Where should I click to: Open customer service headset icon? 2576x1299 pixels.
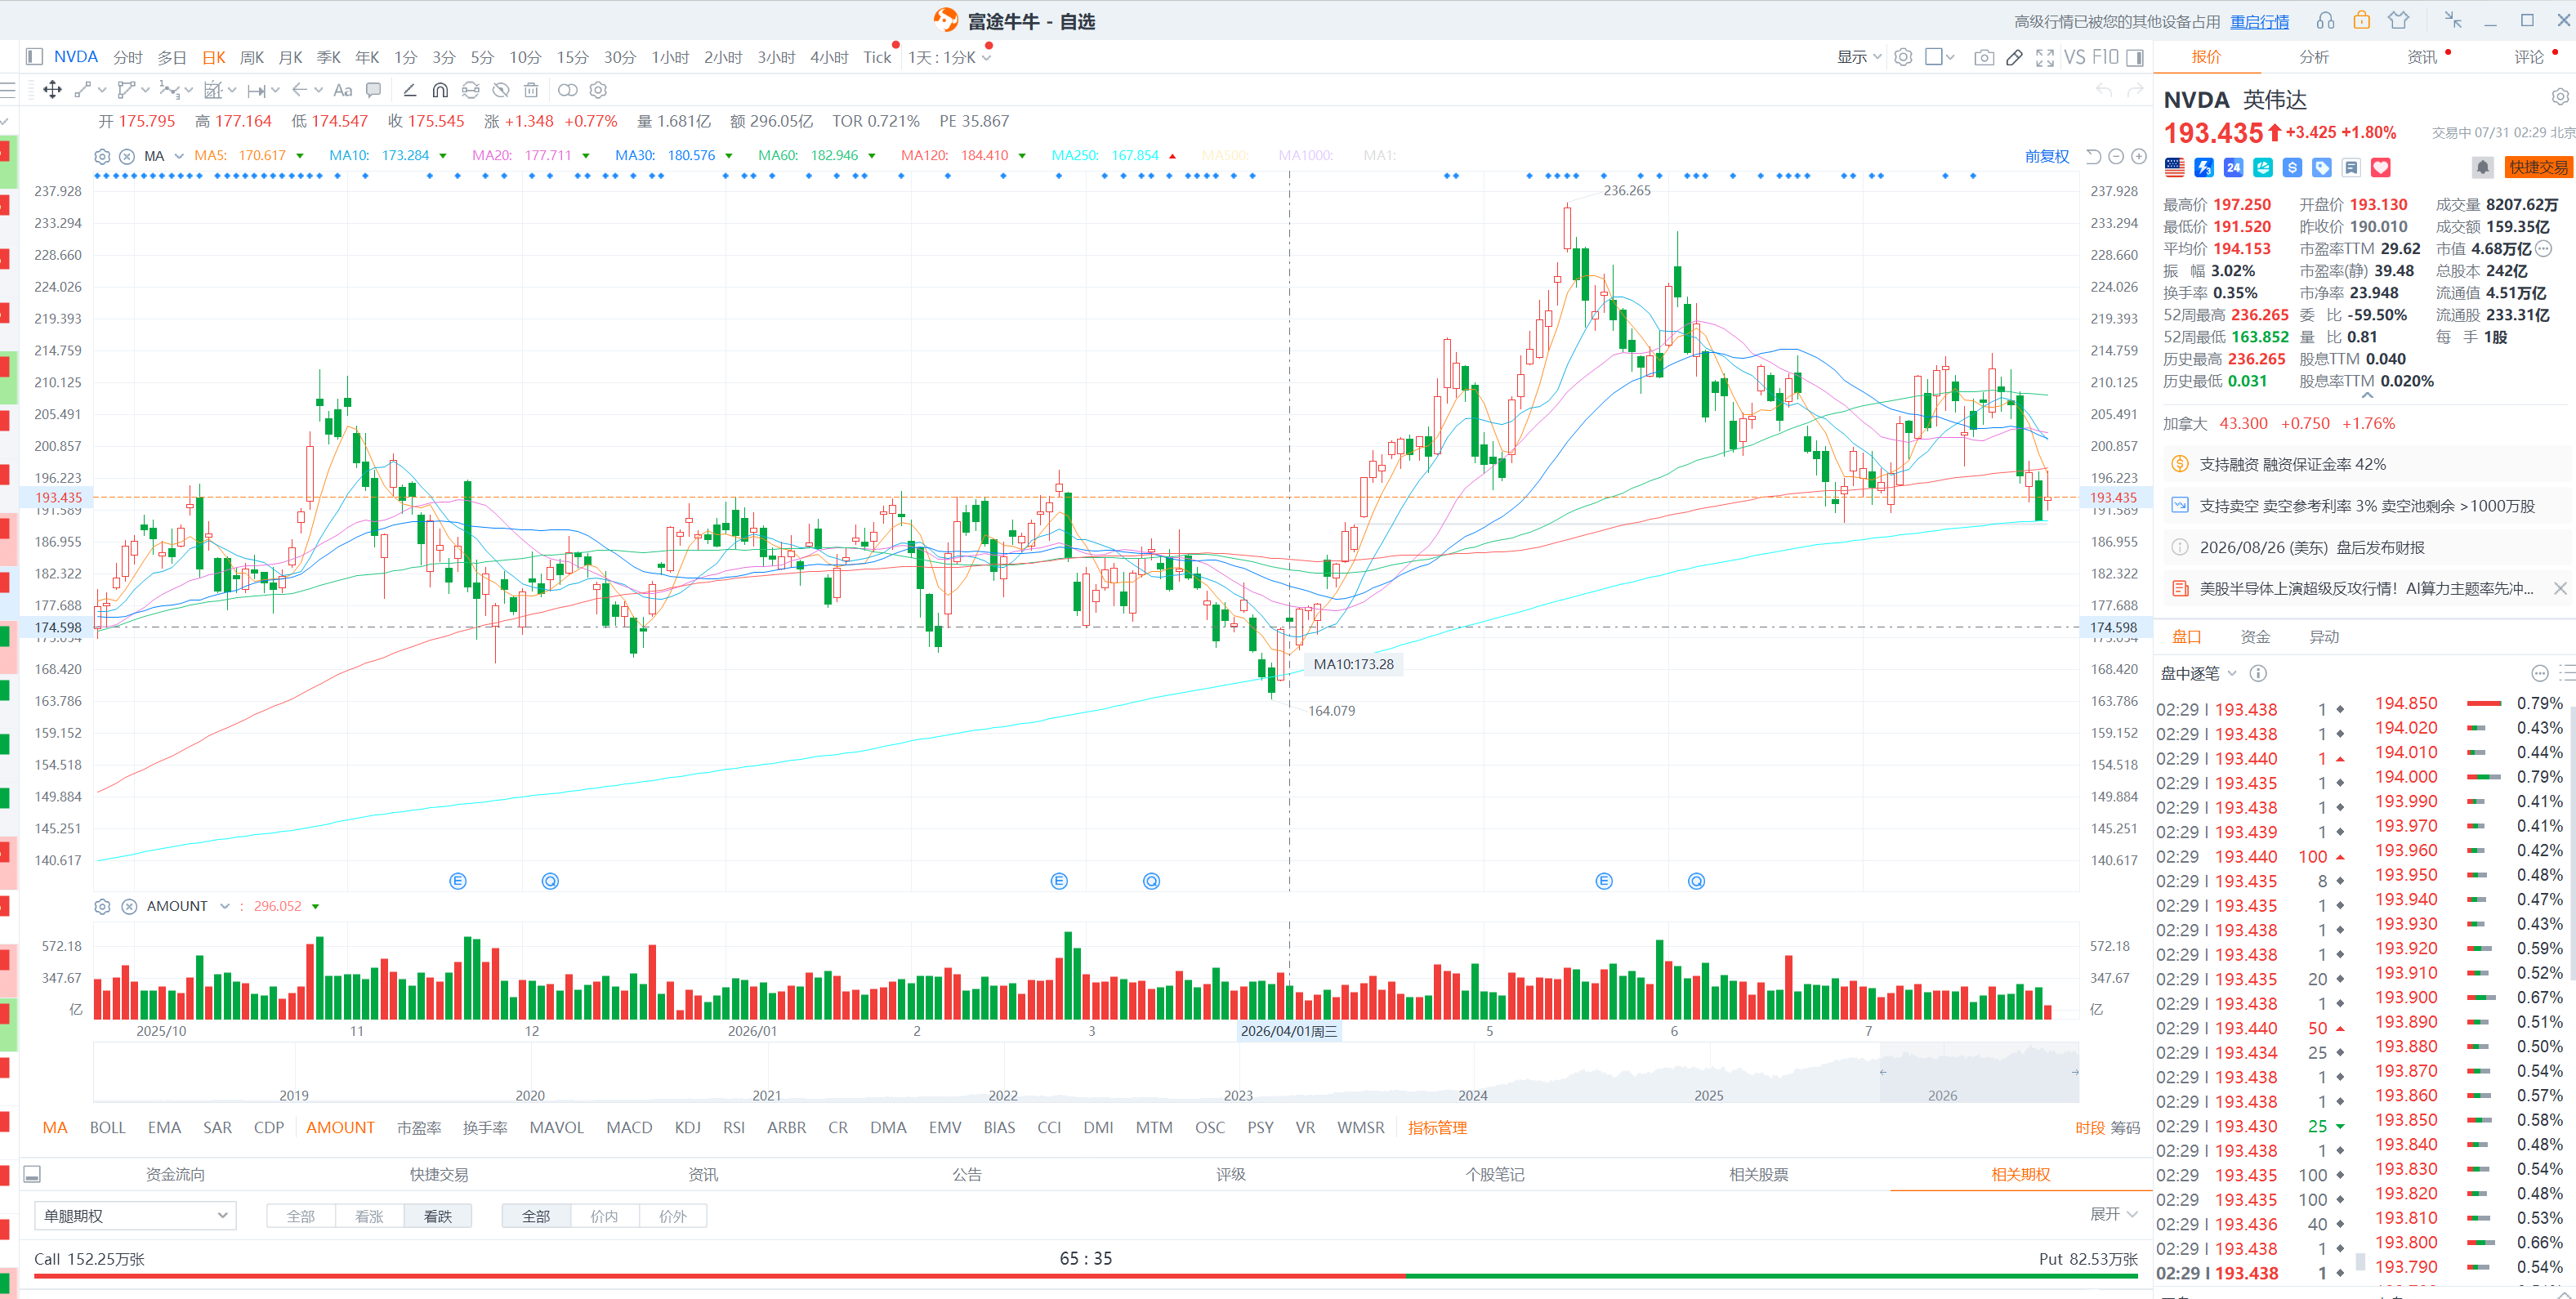(2325, 21)
